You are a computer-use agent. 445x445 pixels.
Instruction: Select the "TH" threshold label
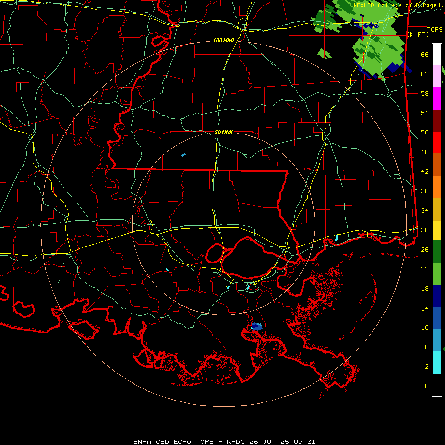pos(425,386)
